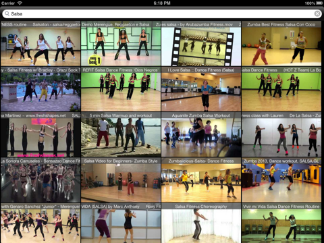Open REFIT Salsa Dance Fitness 'Ojos Negros'

tap(121, 89)
